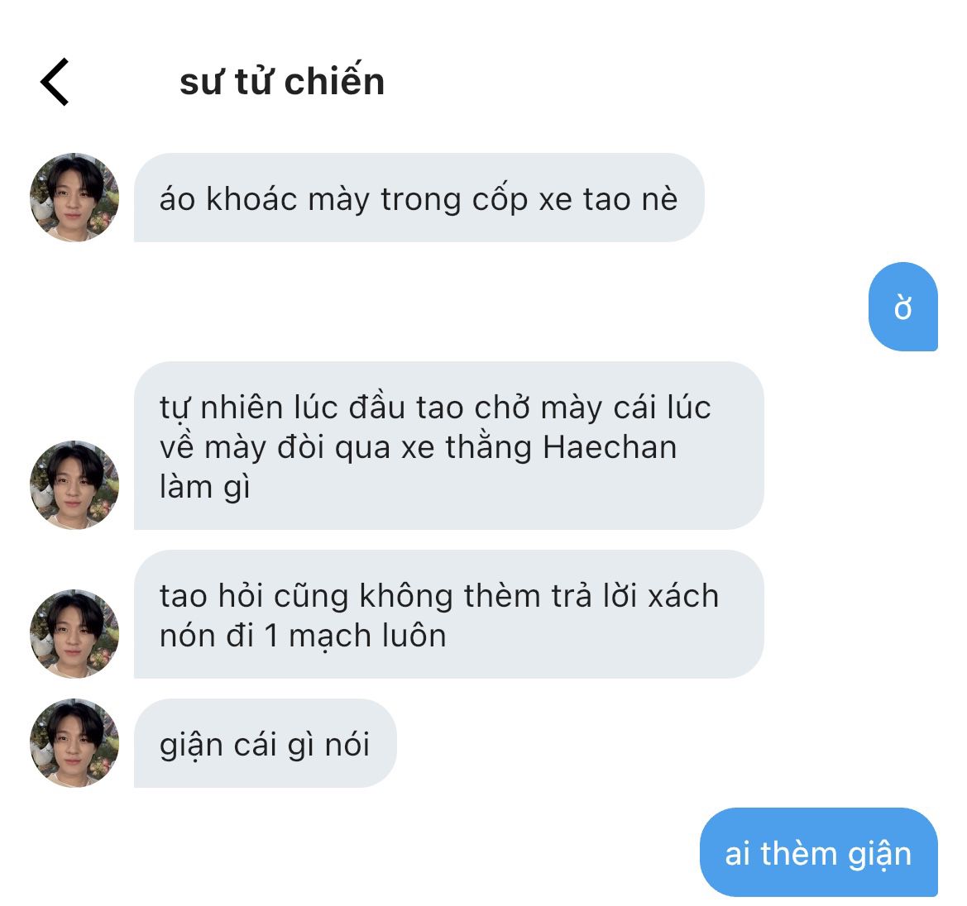Select message "áo khoác mày trong cốp xe tao nè"
The height and width of the screenshot is (906, 967).
point(419,198)
